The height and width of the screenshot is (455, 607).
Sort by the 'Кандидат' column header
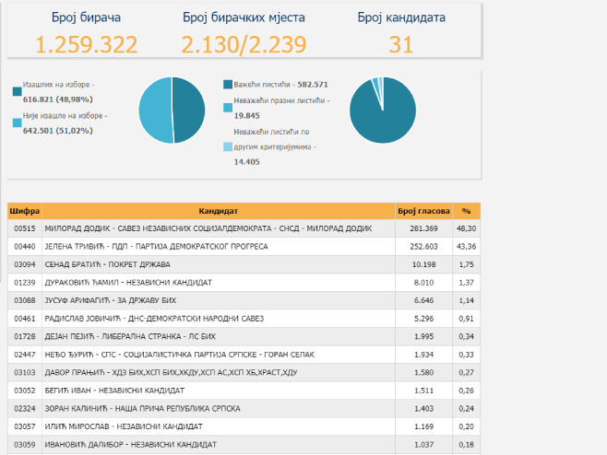coord(219,211)
